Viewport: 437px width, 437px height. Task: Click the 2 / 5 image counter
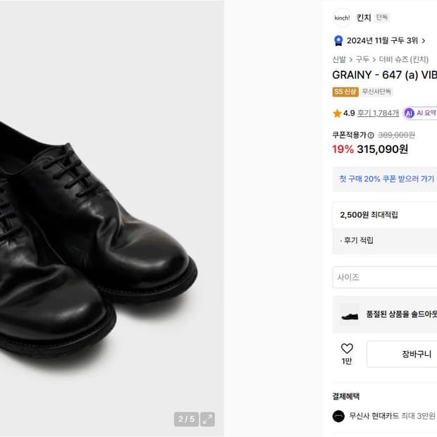tap(186, 419)
